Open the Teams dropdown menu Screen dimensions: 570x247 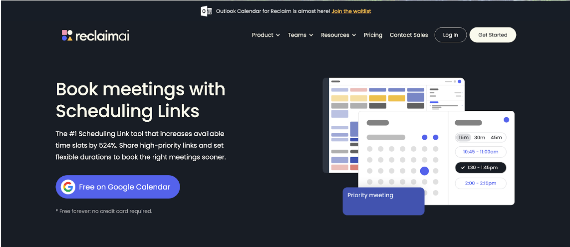(300, 35)
